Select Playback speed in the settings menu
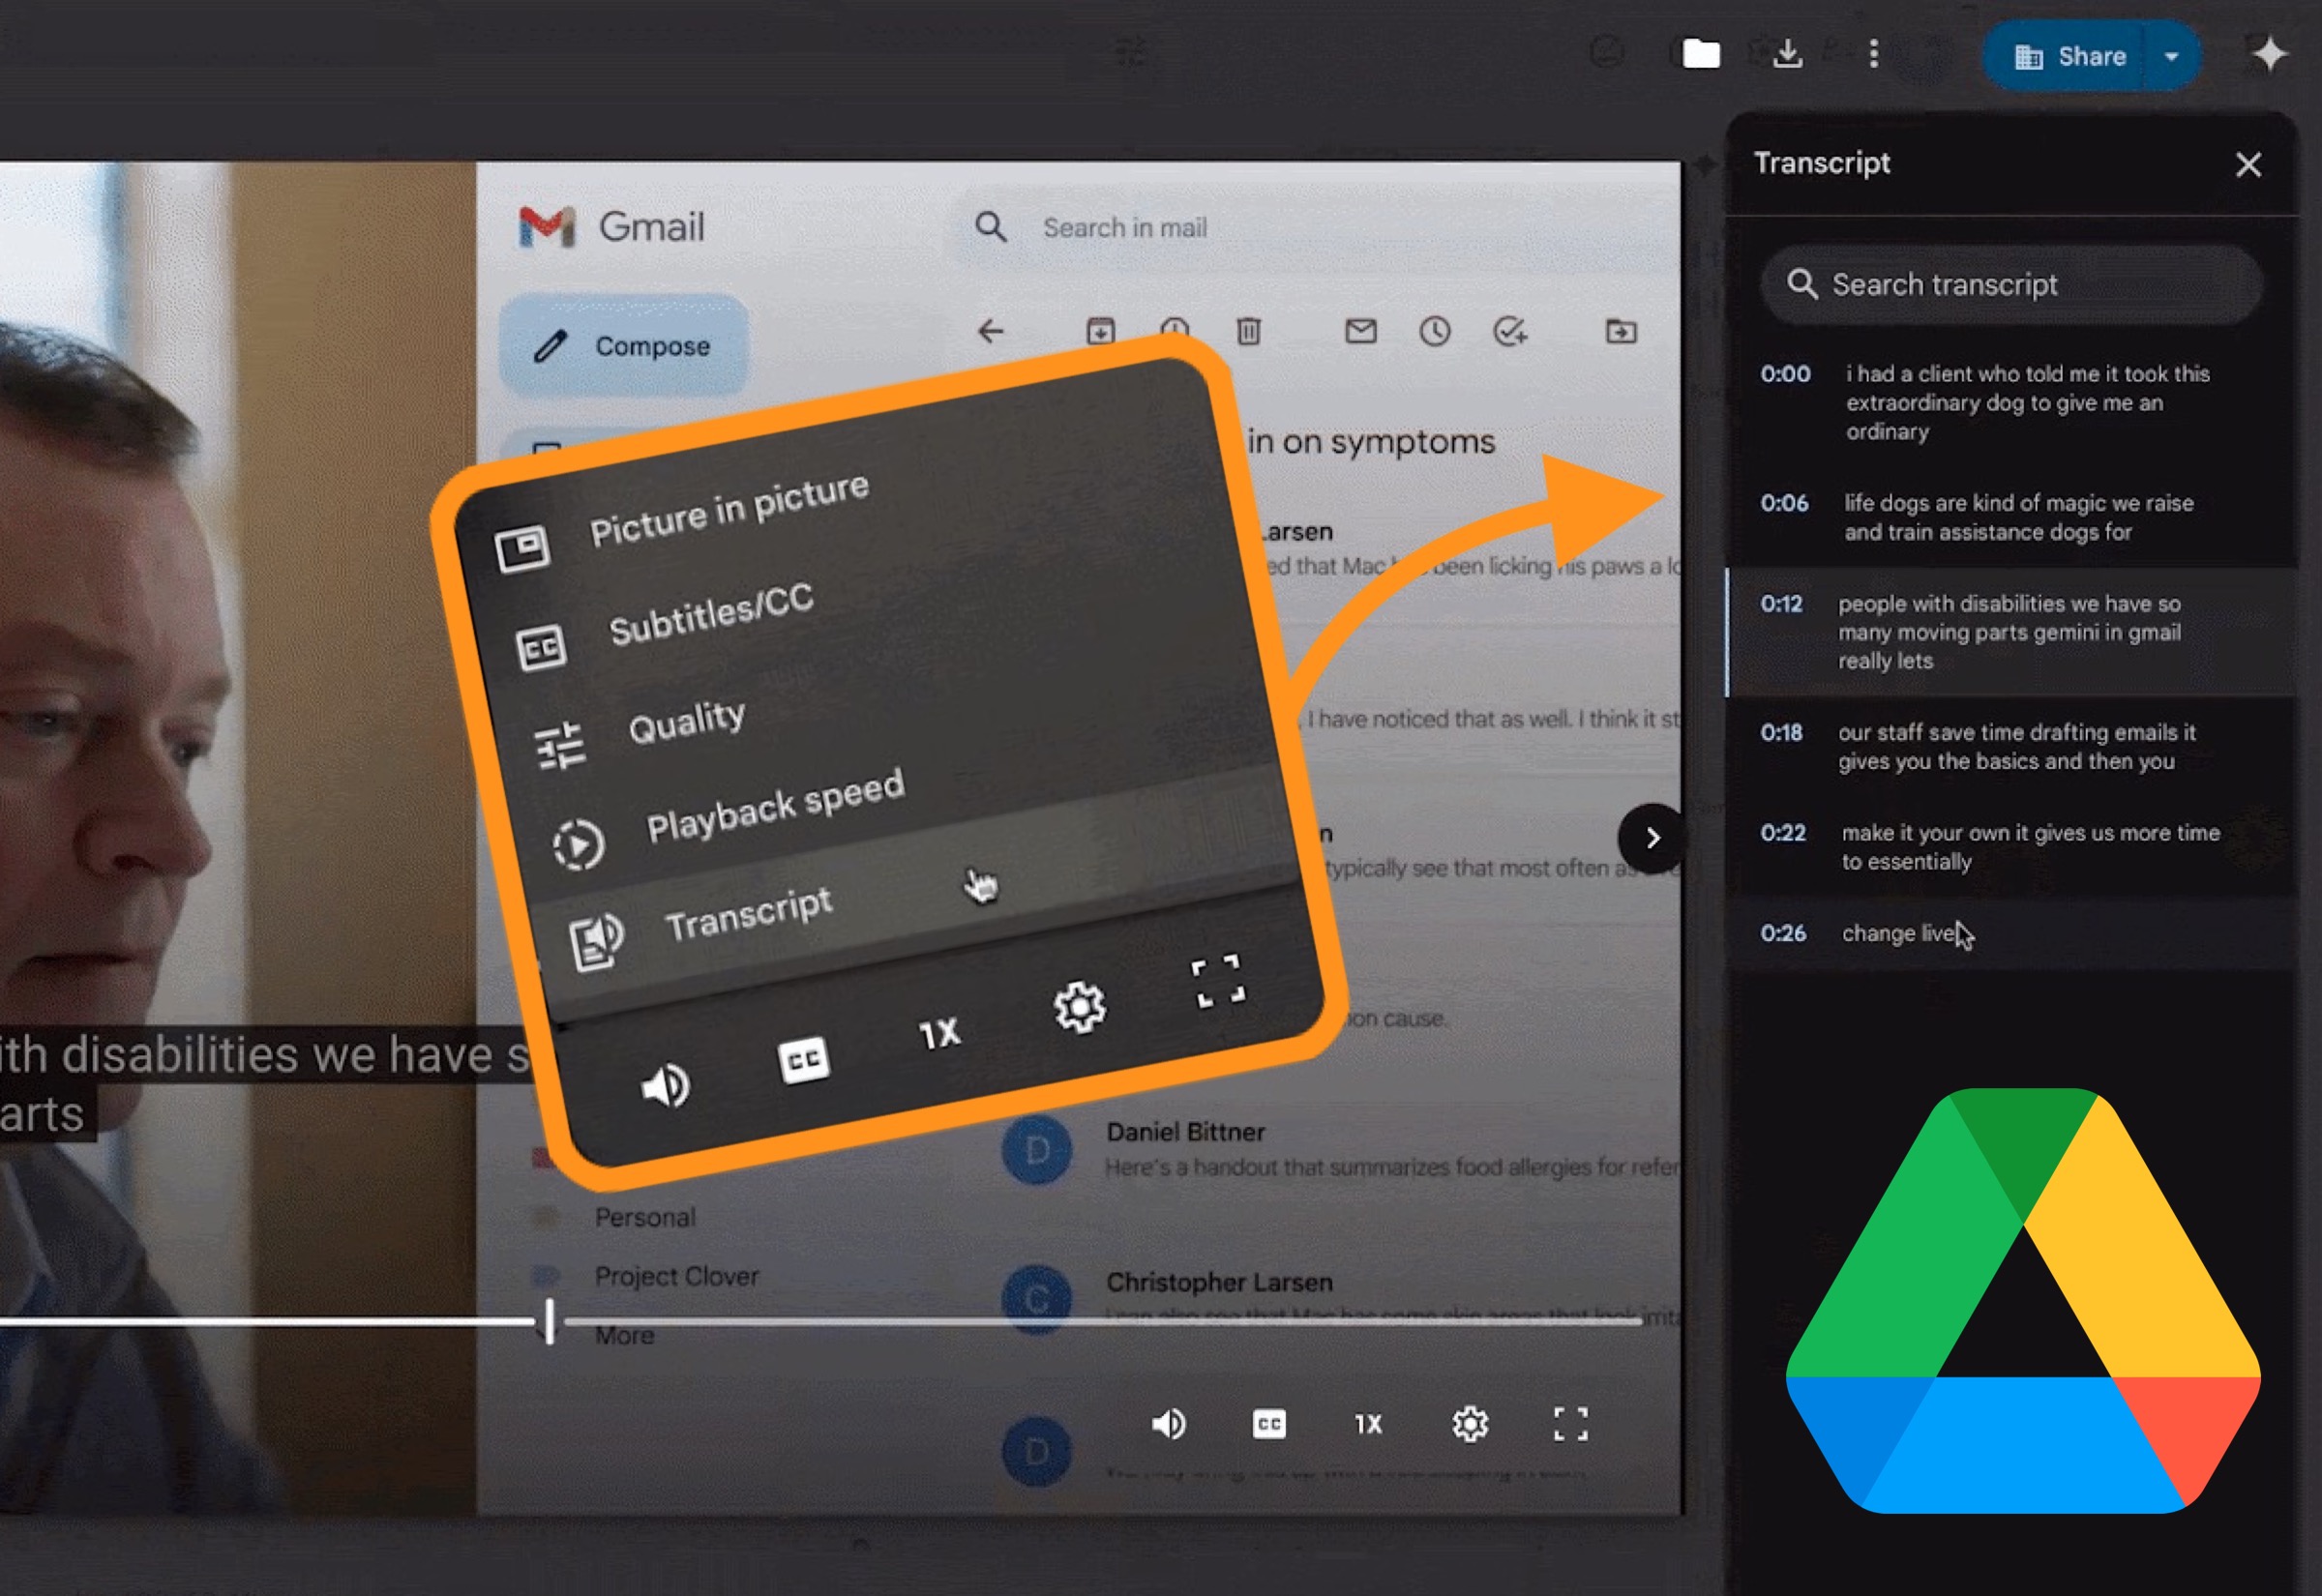 tap(776, 805)
